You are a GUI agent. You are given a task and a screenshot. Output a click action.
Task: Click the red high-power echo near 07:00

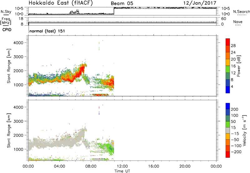(x=82, y=70)
